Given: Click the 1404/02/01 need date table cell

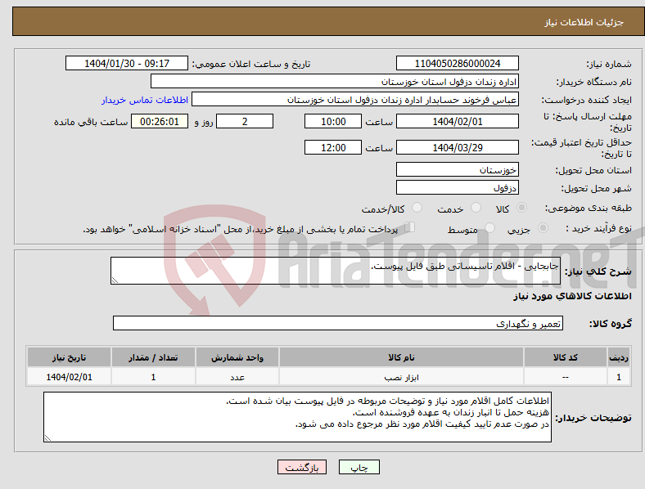Looking at the screenshot, I should tap(69, 377).
